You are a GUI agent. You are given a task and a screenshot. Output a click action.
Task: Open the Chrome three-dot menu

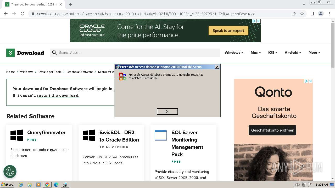pos(329,14)
